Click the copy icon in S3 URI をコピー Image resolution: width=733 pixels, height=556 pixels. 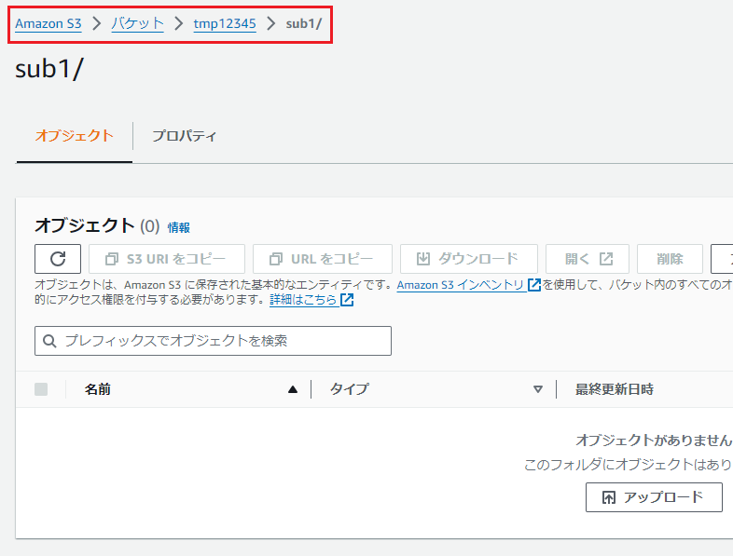pyautogui.click(x=112, y=259)
